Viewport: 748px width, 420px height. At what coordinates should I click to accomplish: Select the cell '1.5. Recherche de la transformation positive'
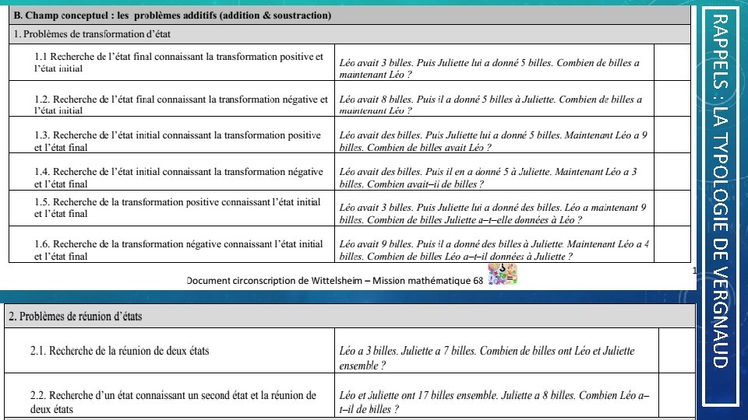point(172,208)
